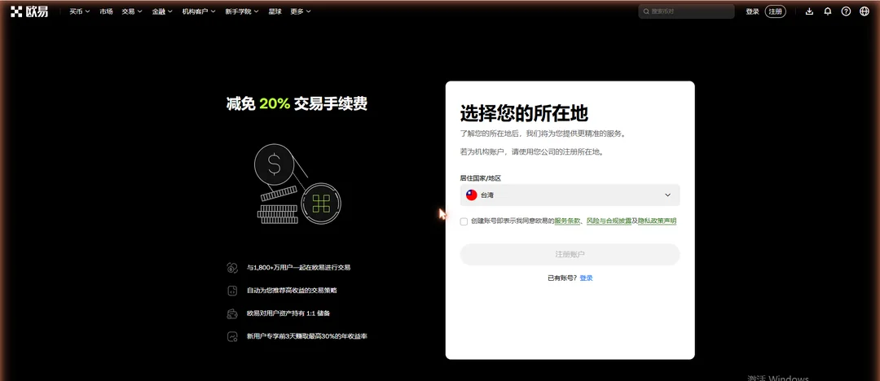Click the 居住国家/地区 label
880x381 pixels.
[x=481, y=177]
